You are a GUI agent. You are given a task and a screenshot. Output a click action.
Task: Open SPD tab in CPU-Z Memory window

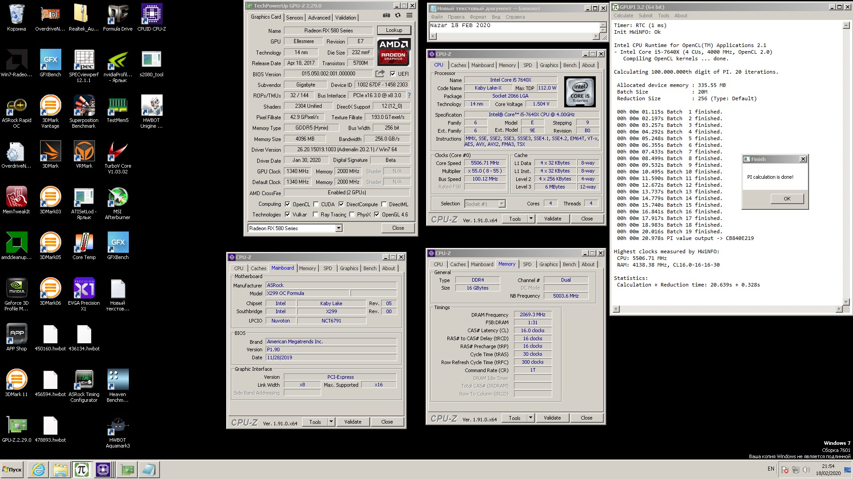(527, 264)
